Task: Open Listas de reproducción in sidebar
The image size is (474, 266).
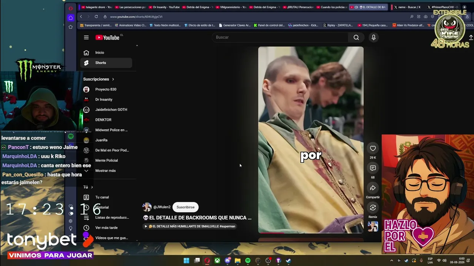Action: tap(107, 218)
